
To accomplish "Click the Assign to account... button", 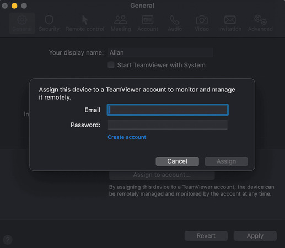I will pos(162,175).
